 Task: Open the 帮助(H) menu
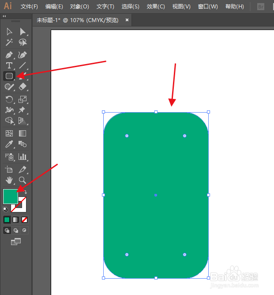click(235, 7)
